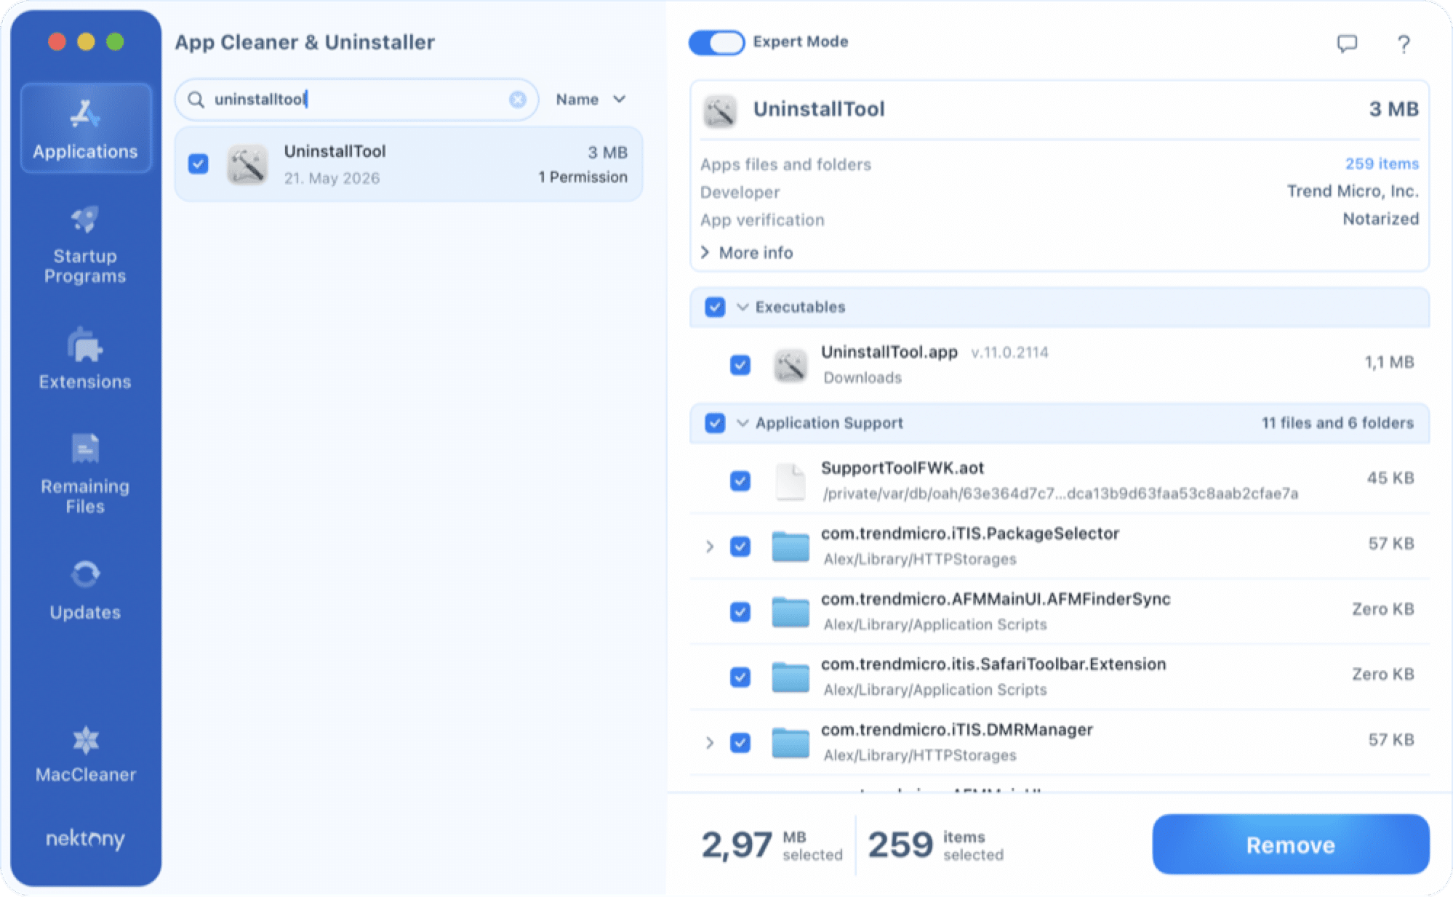The height and width of the screenshot is (897, 1453).
Task: Open the Extensions puzzle icon
Action: [x=85, y=344]
